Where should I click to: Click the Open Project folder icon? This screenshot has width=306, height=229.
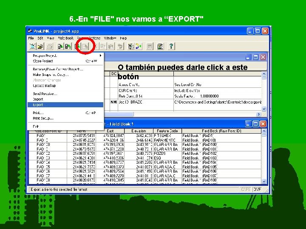(40, 46)
